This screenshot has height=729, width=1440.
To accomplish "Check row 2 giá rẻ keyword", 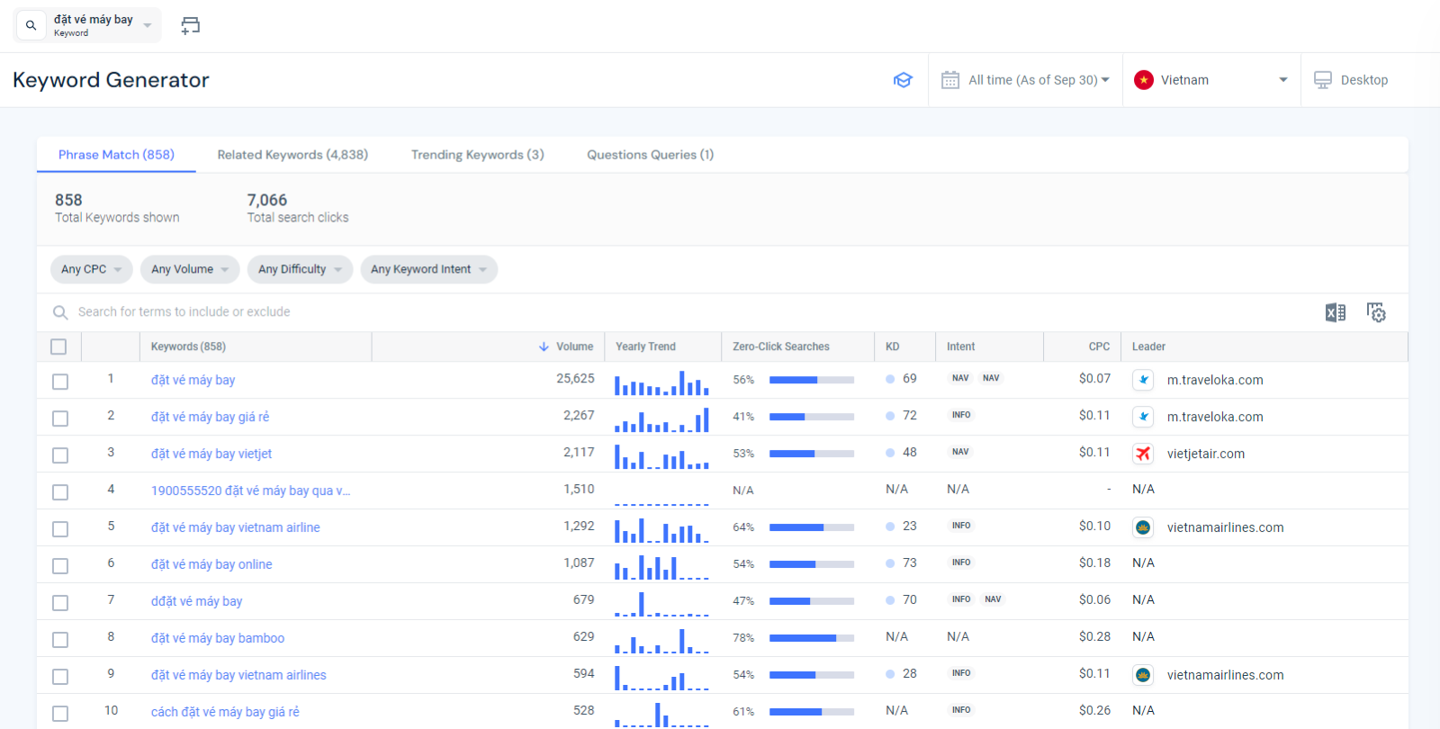I will click(x=60, y=418).
